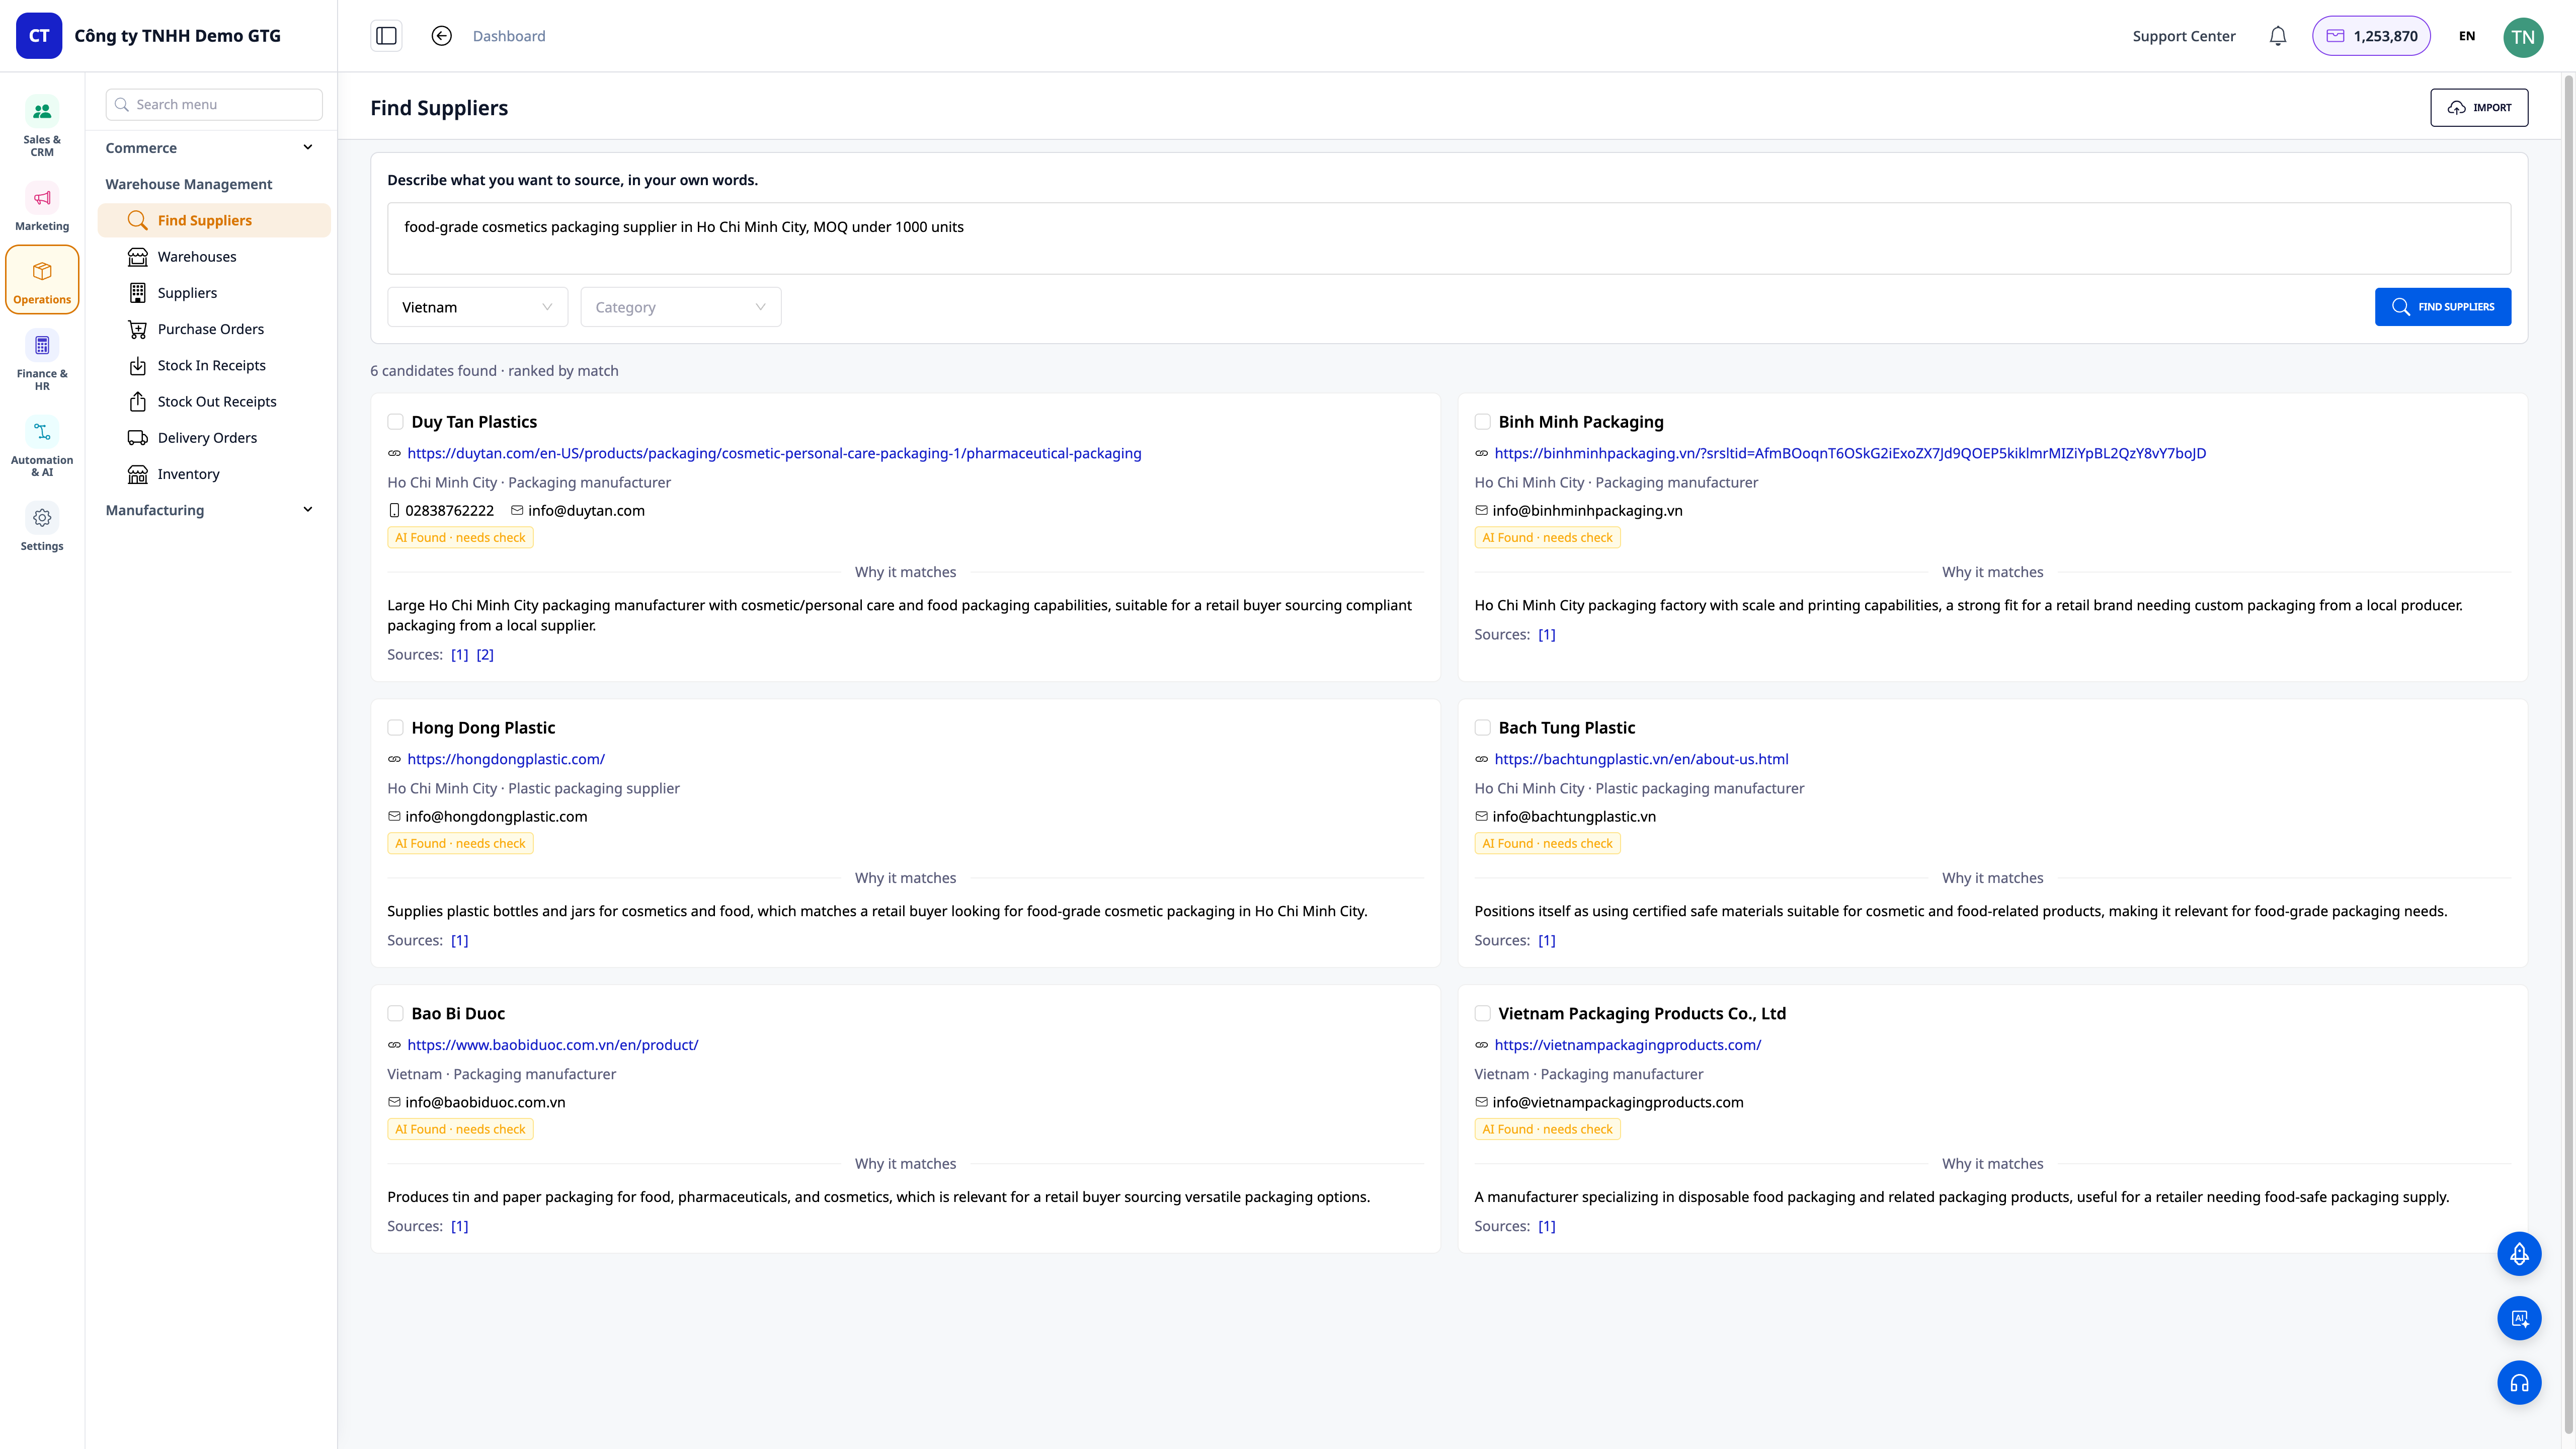Click email icon beside info@baobiduoc.com.vn
The width and height of the screenshot is (2576, 1449).
click(394, 1102)
